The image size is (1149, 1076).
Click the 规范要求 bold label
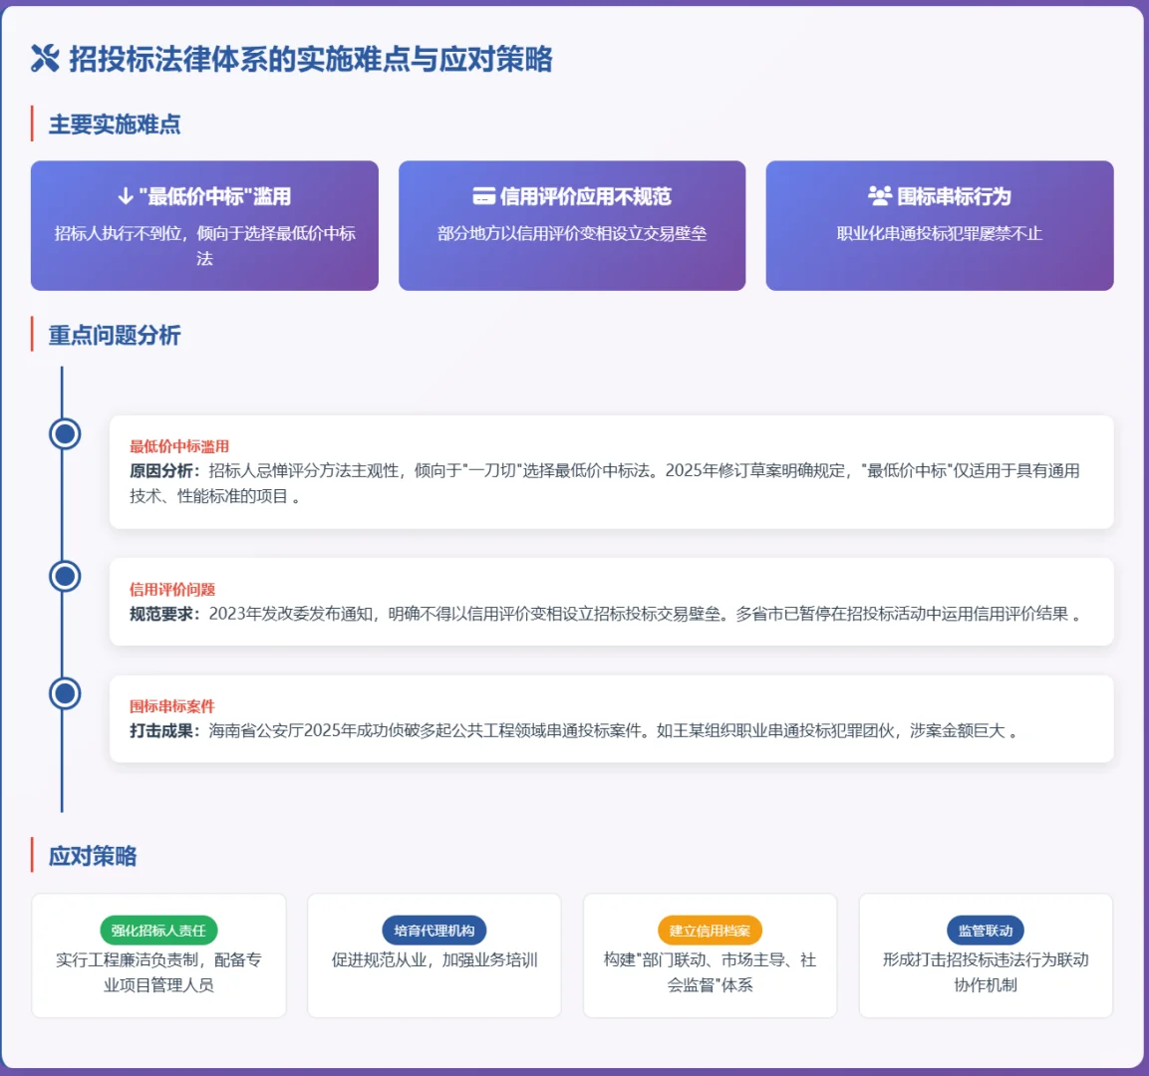pyautogui.click(x=157, y=610)
